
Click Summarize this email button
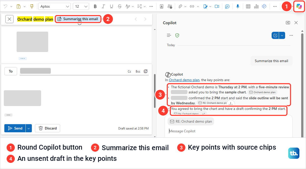78,19
